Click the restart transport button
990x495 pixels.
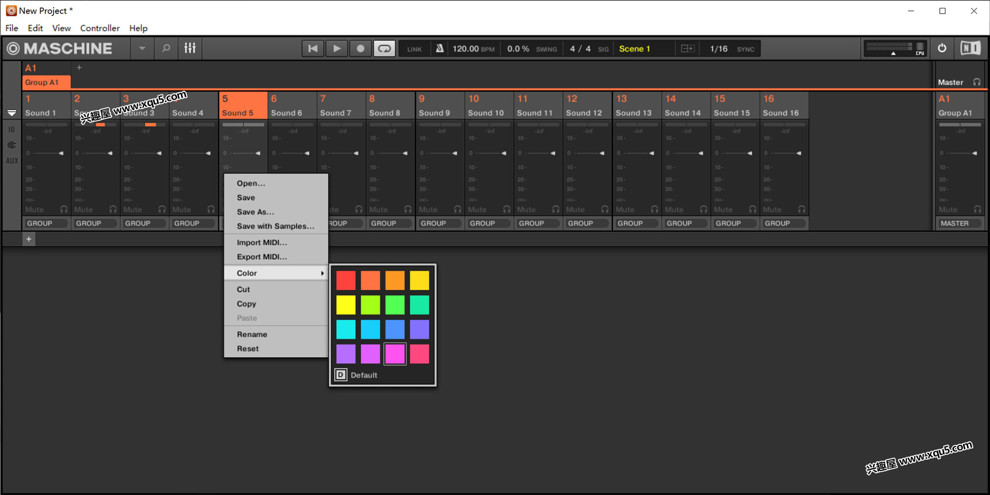(x=313, y=48)
